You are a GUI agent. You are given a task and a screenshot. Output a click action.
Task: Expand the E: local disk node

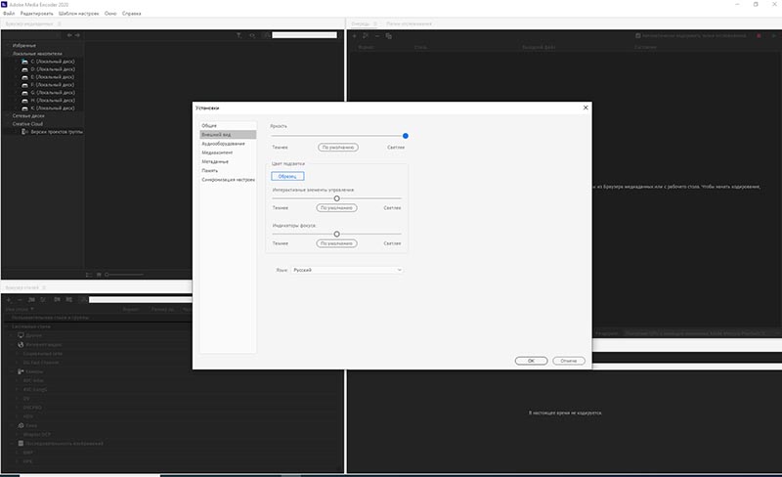[17, 77]
